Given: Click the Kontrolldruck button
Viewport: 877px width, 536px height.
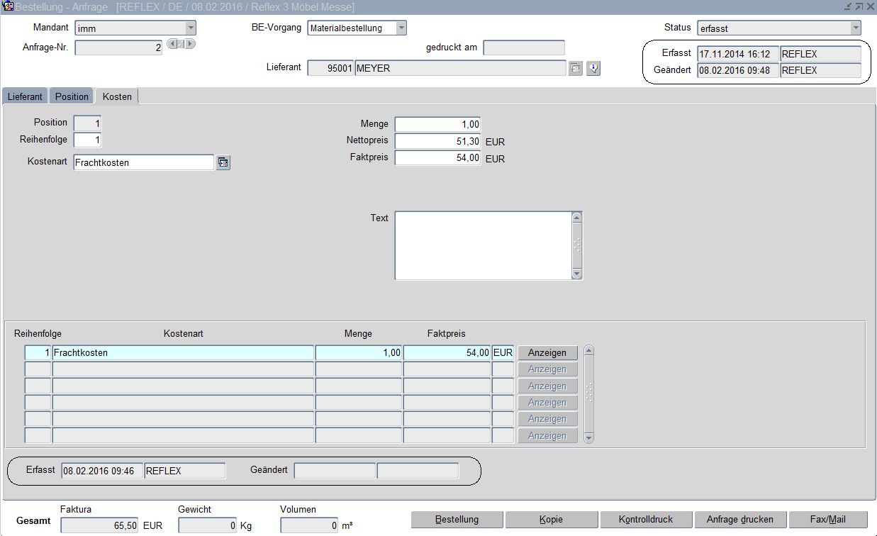Looking at the screenshot, I should coord(645,520).
